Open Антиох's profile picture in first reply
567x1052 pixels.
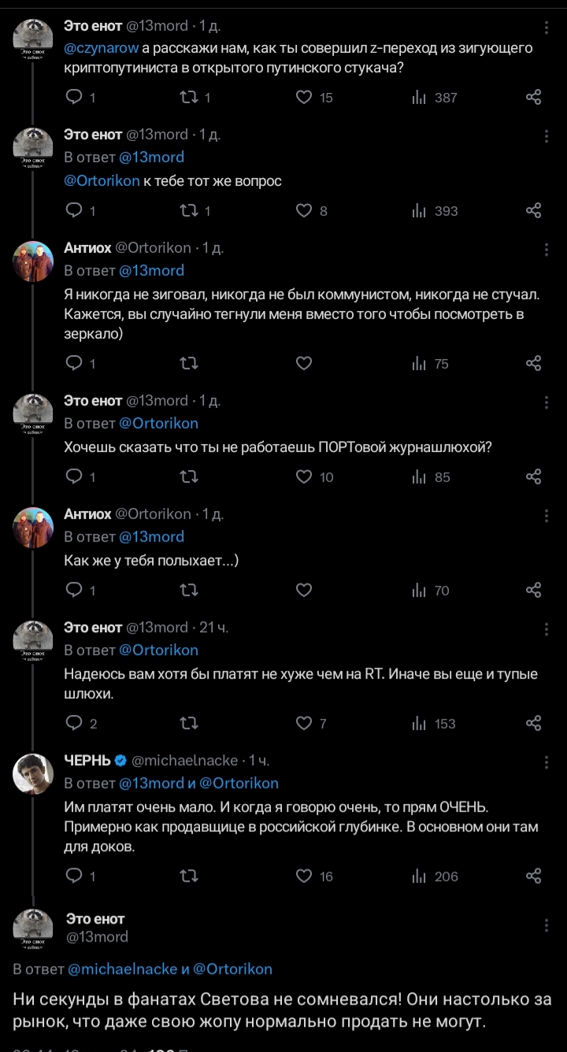point(33,261)
